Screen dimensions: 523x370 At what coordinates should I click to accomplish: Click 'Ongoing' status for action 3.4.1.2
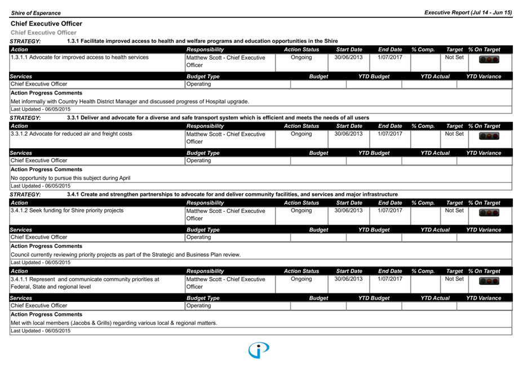tap(301, 210)
